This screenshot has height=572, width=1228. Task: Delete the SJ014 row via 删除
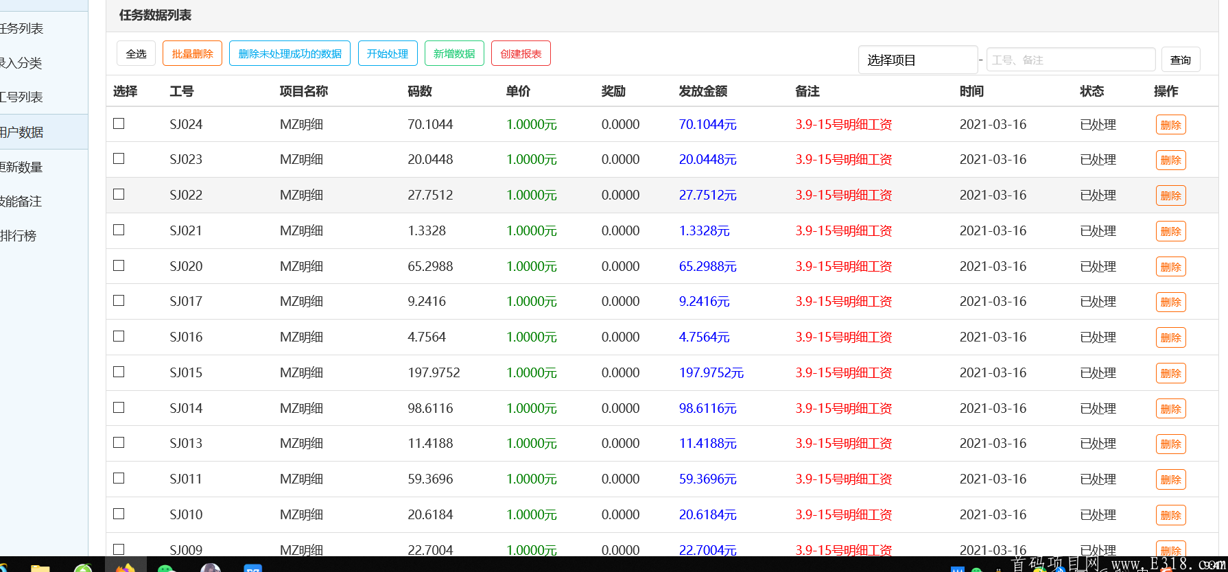[x=1170, y=409]
